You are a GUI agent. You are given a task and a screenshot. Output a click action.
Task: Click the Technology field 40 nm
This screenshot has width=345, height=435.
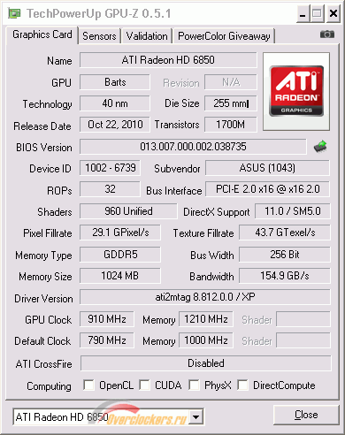115,103
